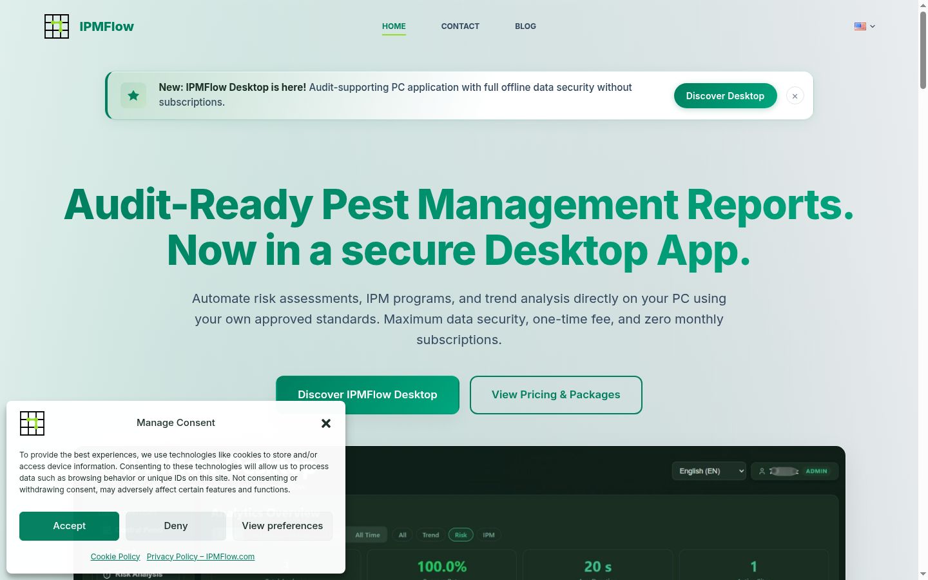Click the 20 s statistic value

tap(598, 566)
